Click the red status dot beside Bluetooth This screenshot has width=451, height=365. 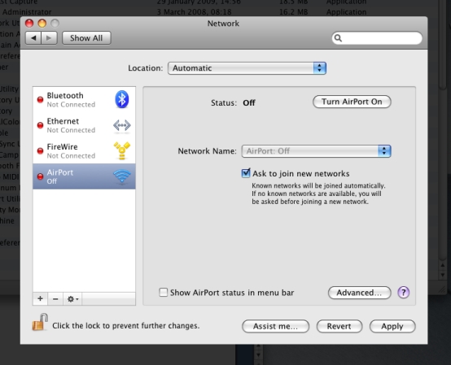[40, 100]
